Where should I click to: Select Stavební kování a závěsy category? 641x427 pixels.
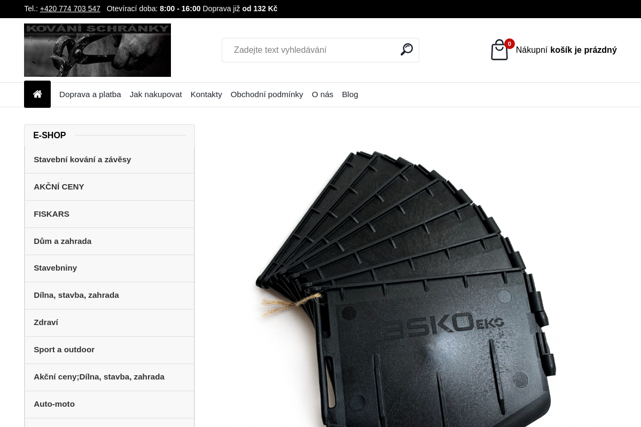(x=110, y=160)
